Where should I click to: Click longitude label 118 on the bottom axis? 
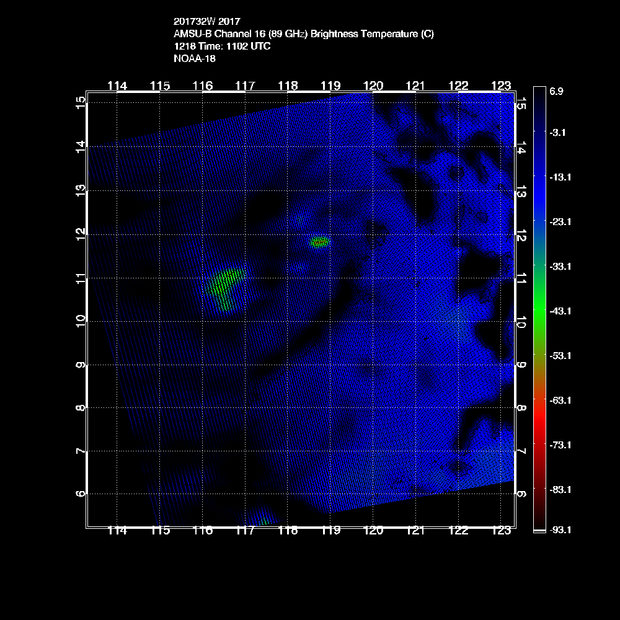[288, 531]
